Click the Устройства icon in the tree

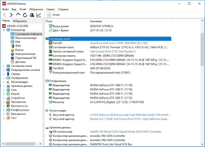(8, 98)
